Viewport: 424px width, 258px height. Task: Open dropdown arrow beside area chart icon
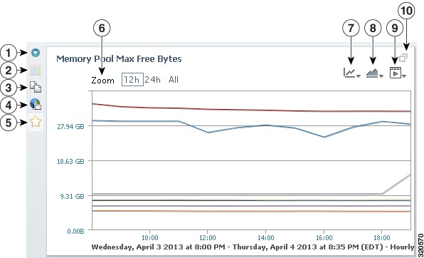point(381,76)
